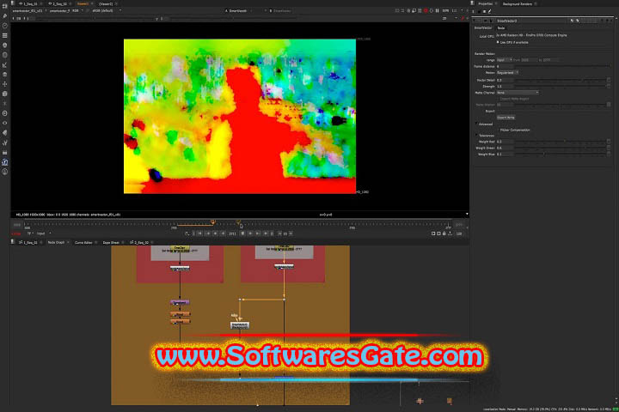Open the Other nodes menu icon
Image resolution: width=619 pixels, height=412 pixels.
(x=5, y=152)
